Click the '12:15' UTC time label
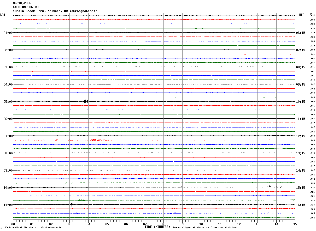 [x=301, y=136]
